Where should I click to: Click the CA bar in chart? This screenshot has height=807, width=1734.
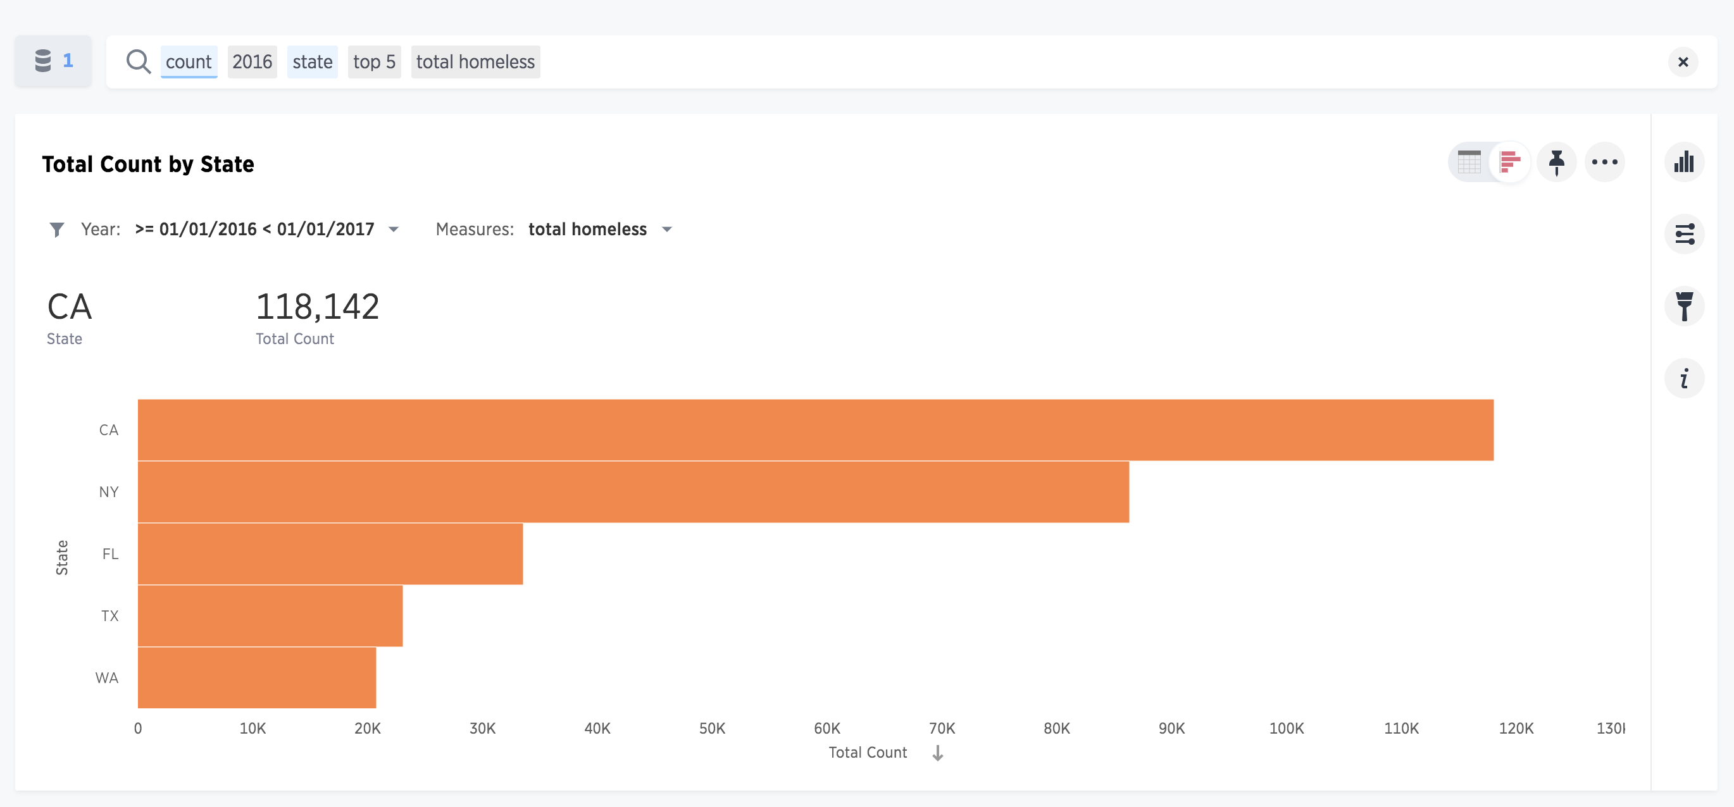tap(815, 431)
